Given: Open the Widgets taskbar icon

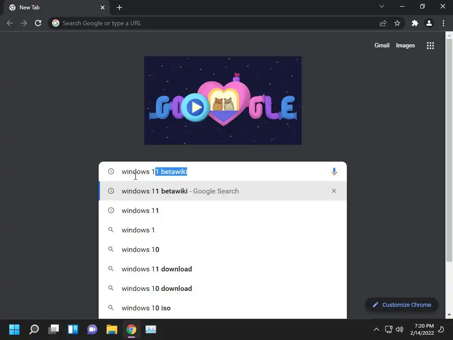Looking at the screenshot, I should (x=73, y=329).
